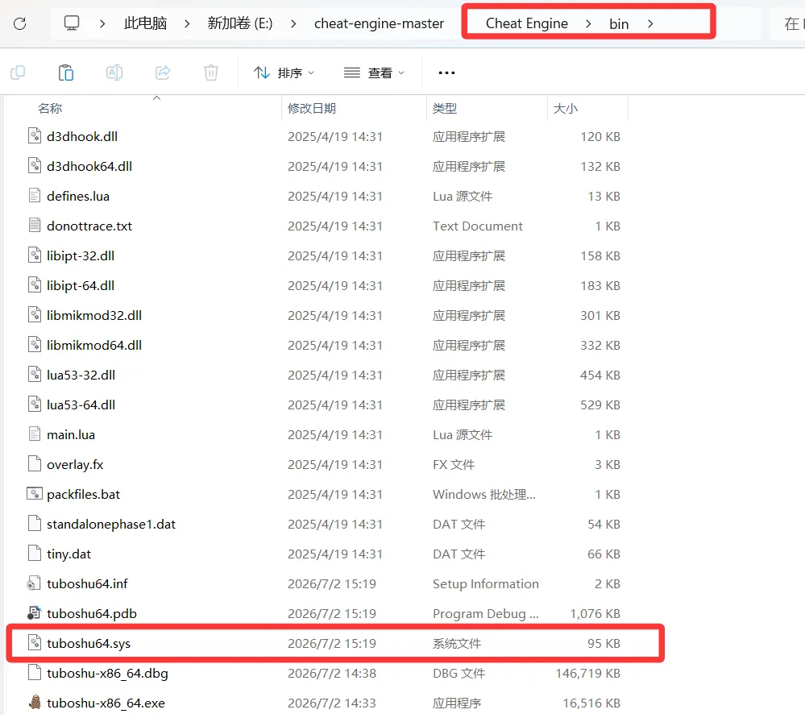The width and height of the screenshot is (805, 722).
Task: Select the tuboshu64.inf file icon
Action: pyautogui.click(x=35, y=583)
